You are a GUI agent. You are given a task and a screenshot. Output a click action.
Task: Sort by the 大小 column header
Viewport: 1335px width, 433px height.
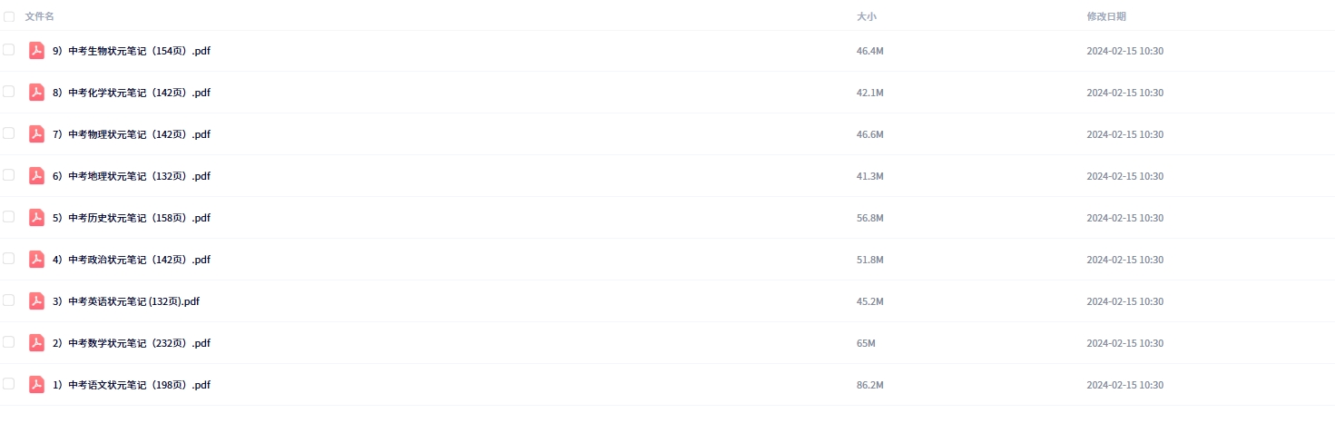pos(866,16)
